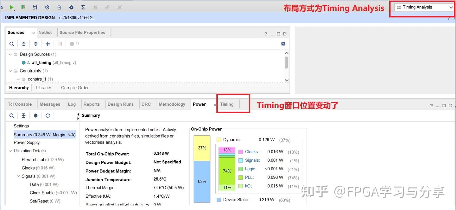The image size is (456, 210).
Task: Click the Add Sources plus icon
Action: click(x=47, y=44)
